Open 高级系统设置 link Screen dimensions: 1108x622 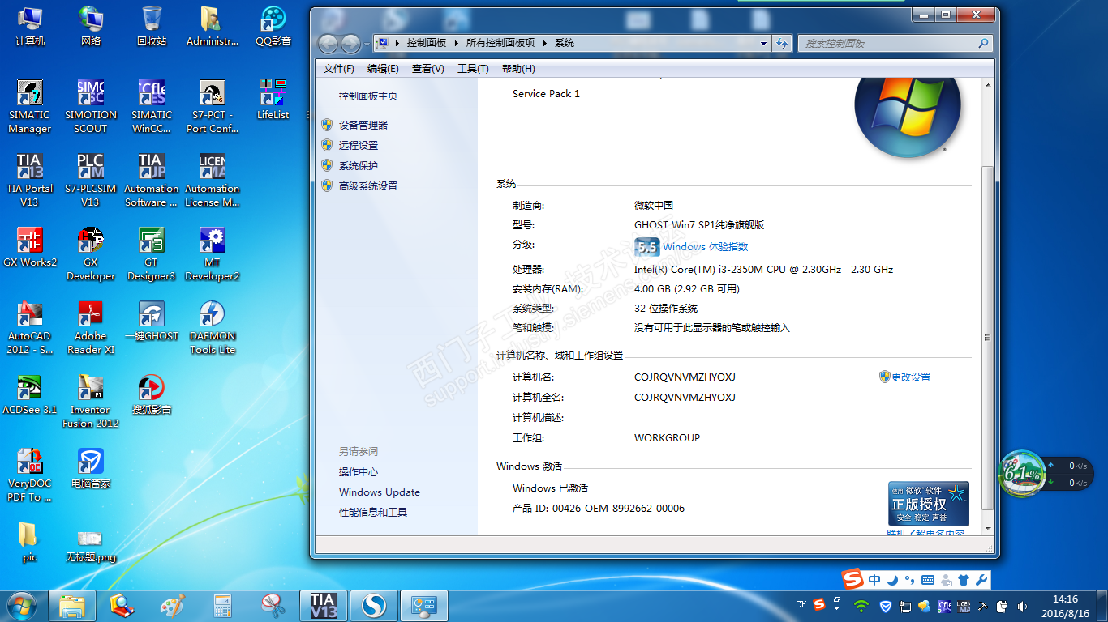pyautogui.click(x=368, y=185)
